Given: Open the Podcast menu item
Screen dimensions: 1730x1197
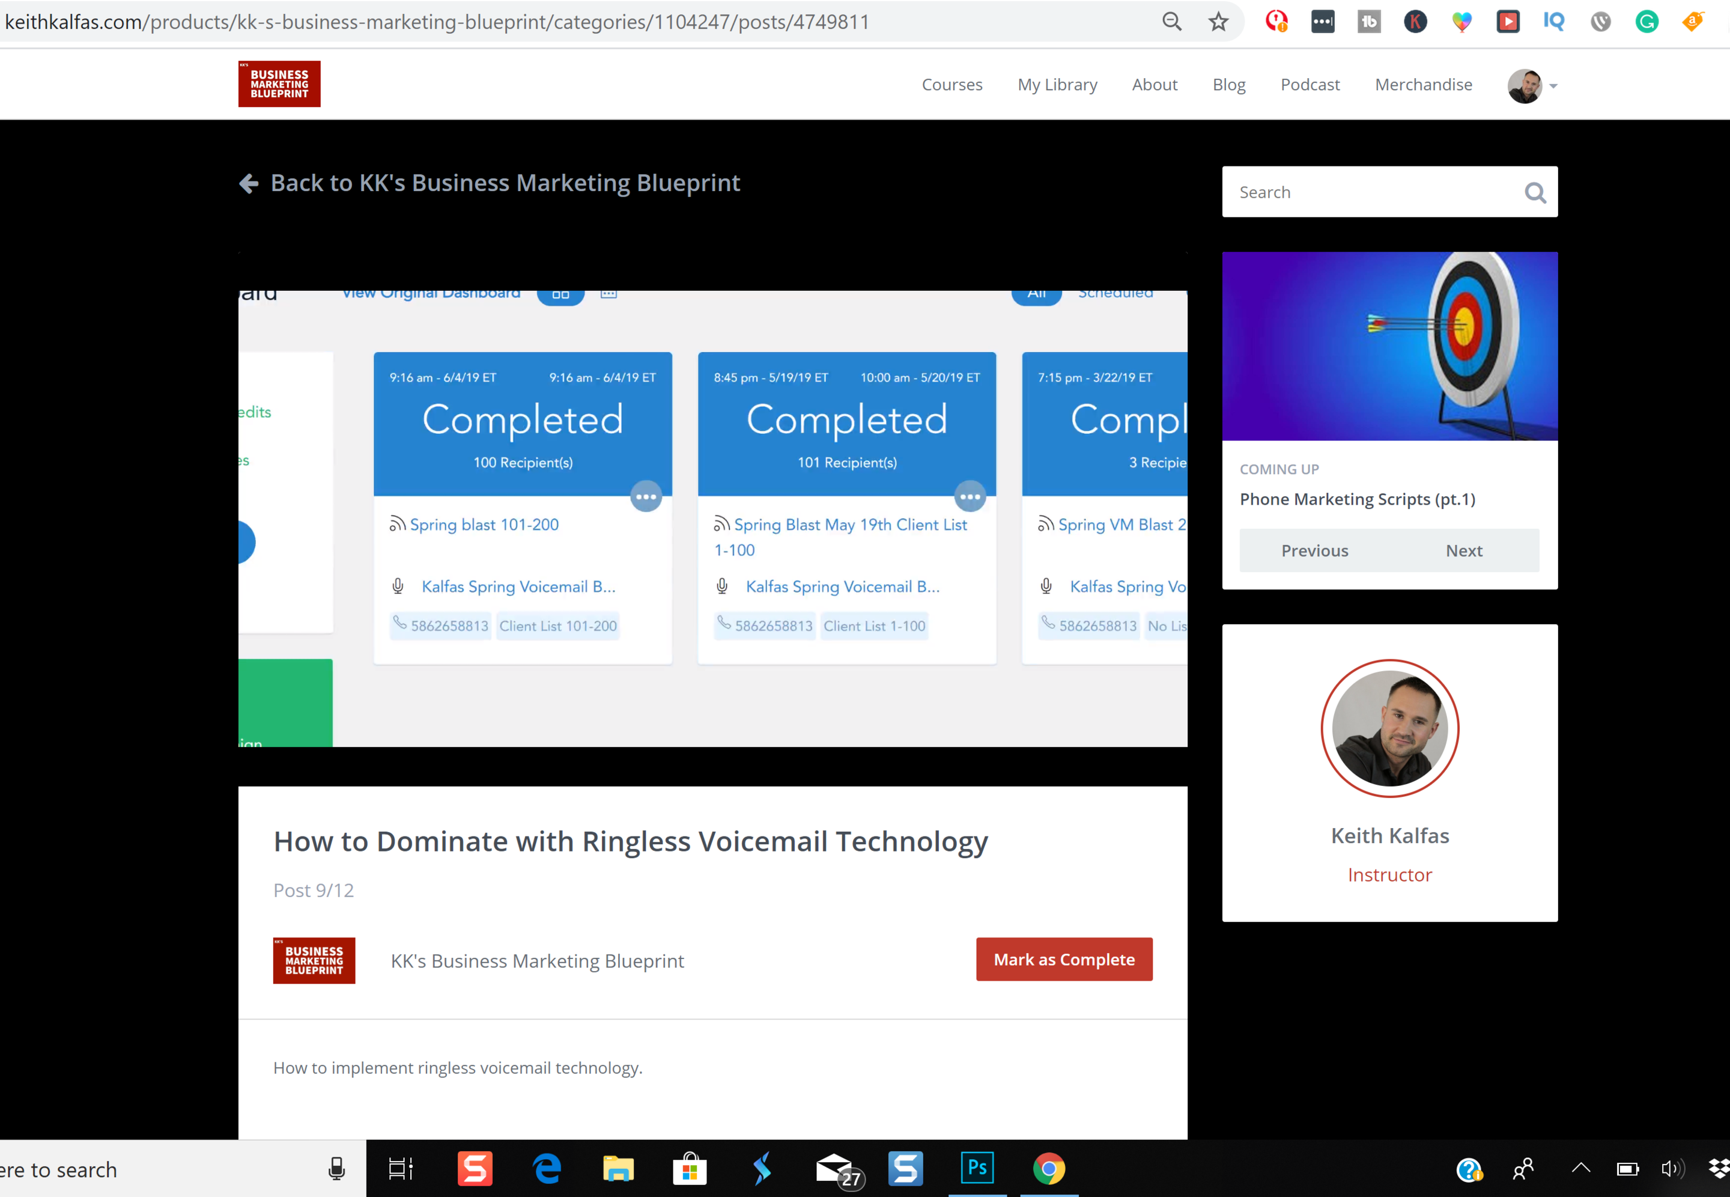Looking at the screenshot, I should tap(1310, 85).
